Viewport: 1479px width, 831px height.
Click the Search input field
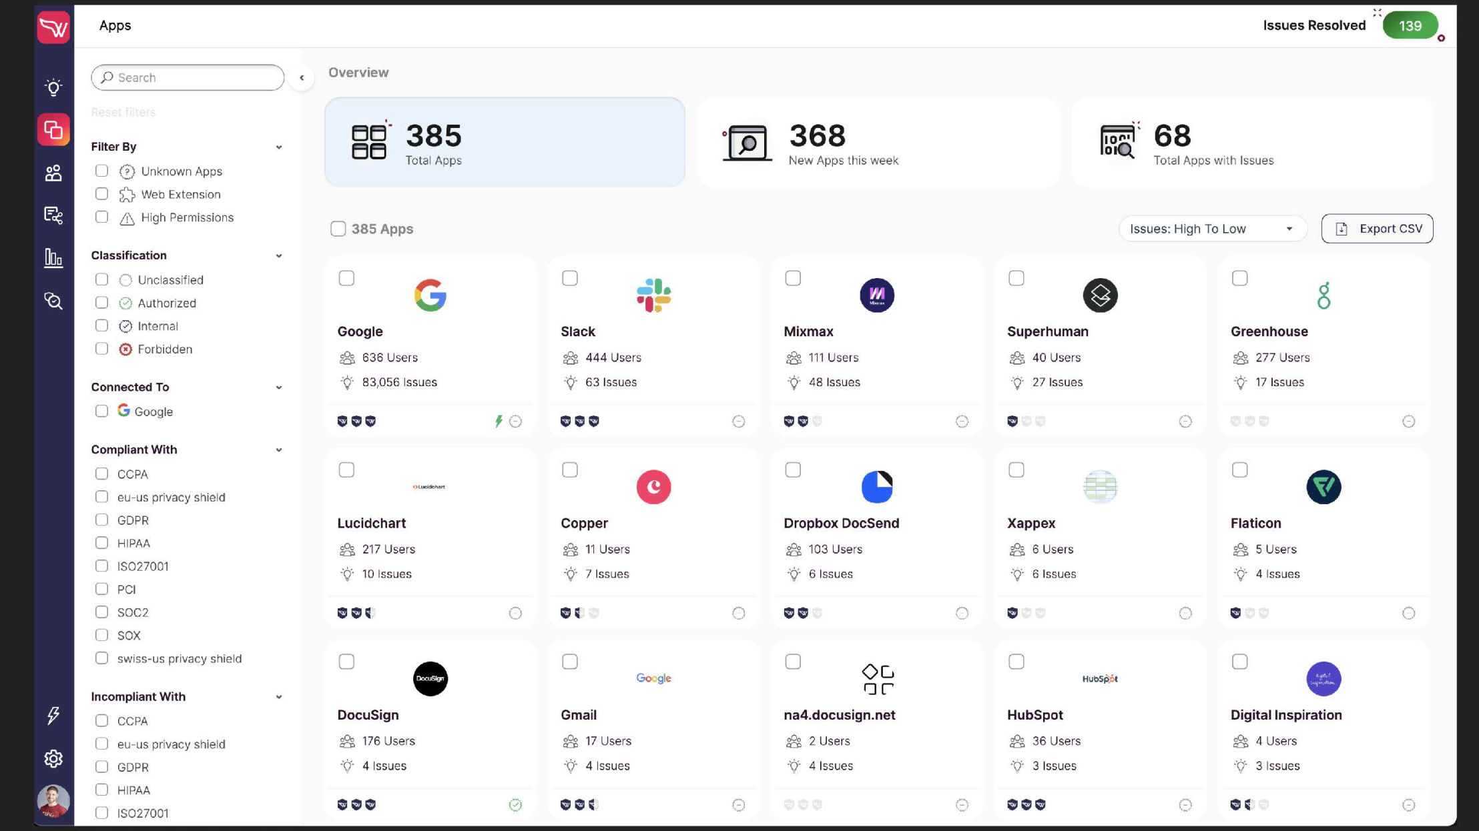188,77
